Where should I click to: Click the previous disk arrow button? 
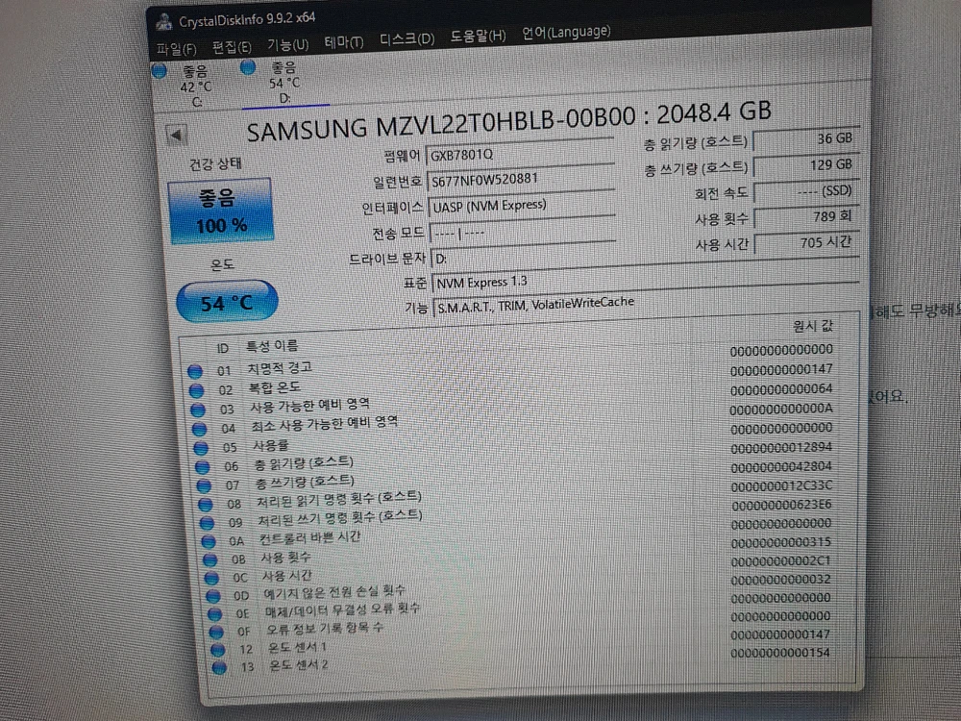[177, 135]
